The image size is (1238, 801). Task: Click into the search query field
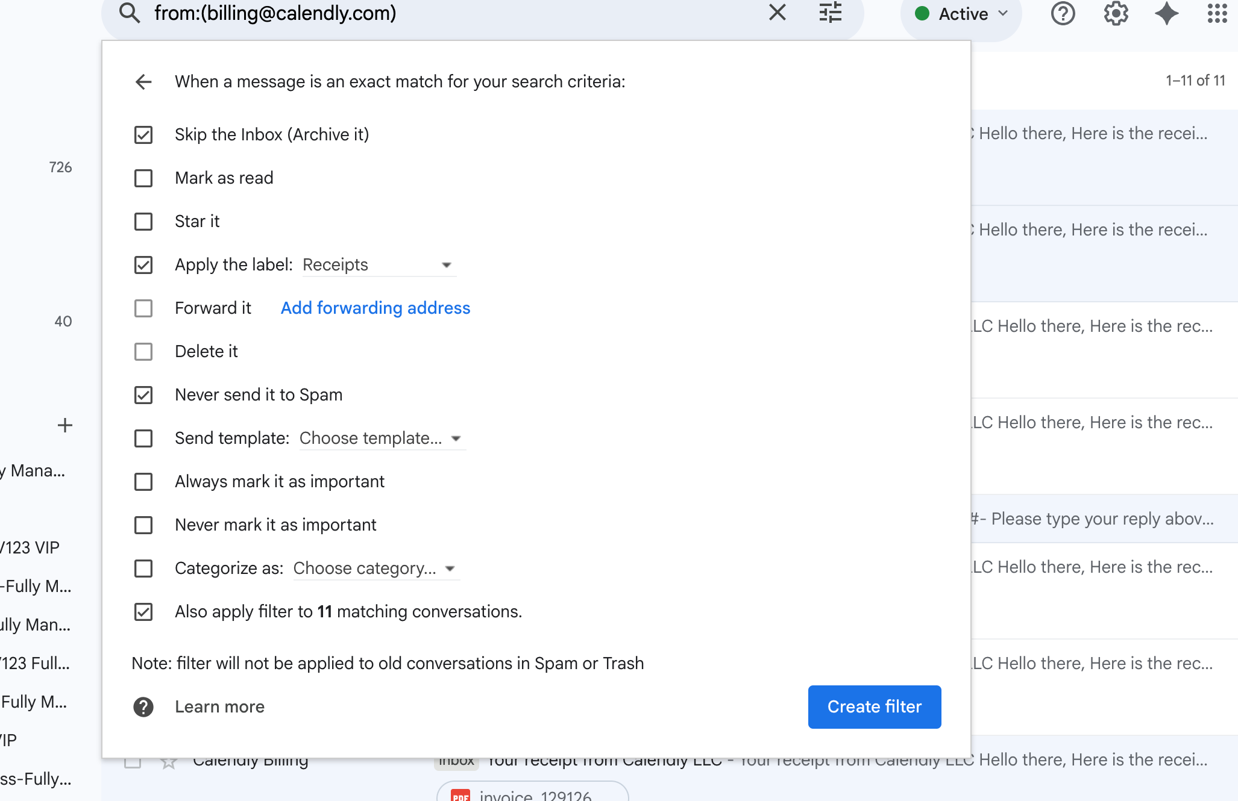(x=422, y=13)
